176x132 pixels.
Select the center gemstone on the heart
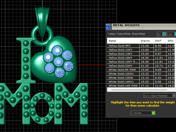(59, 62)
